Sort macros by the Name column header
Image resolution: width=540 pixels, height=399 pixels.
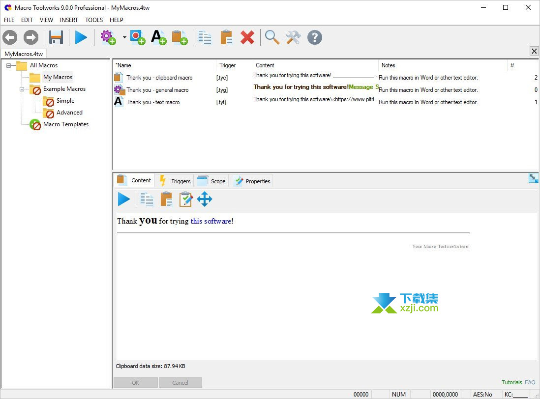[x=165, y=65]
